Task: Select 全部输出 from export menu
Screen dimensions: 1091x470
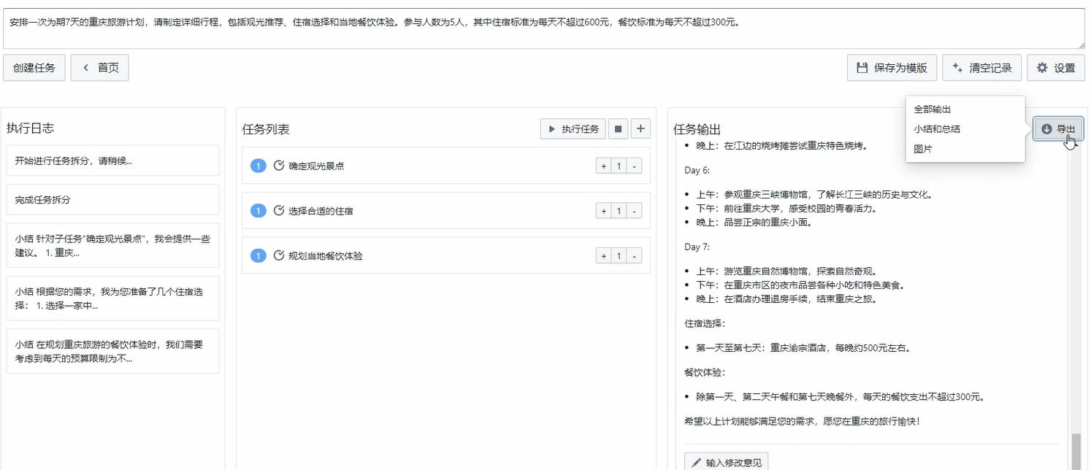Action: [933, 109]
